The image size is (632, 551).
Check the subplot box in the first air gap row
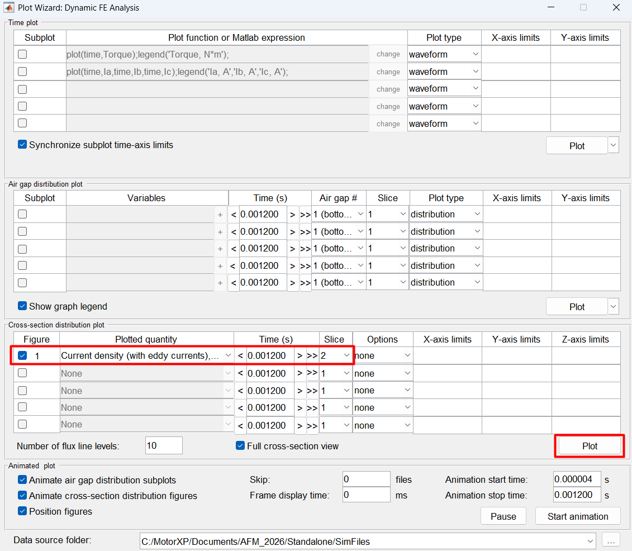22,214
